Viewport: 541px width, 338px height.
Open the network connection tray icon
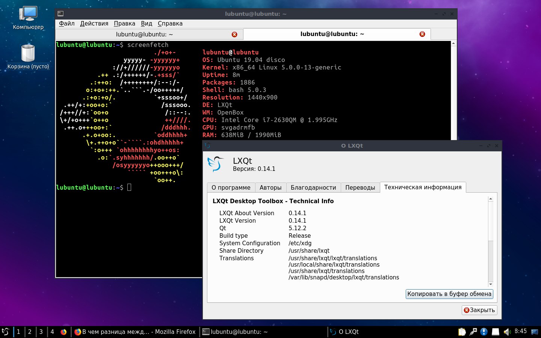pos(473,332)
